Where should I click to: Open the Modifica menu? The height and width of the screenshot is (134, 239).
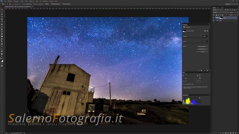tap(10, 1)
